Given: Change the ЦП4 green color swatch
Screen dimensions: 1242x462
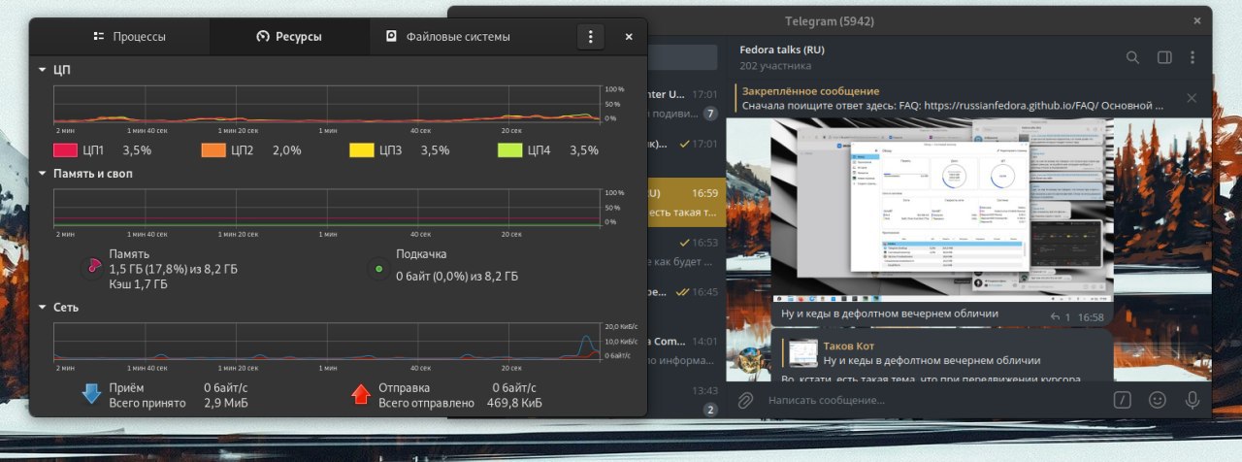Looking at the screenshot, I should click(510, 150).
